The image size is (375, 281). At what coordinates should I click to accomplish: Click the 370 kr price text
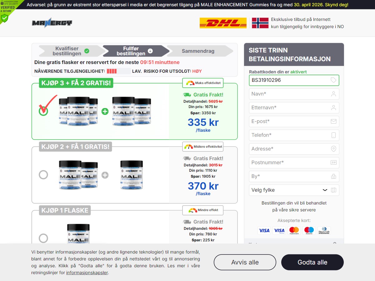point(203,186)
